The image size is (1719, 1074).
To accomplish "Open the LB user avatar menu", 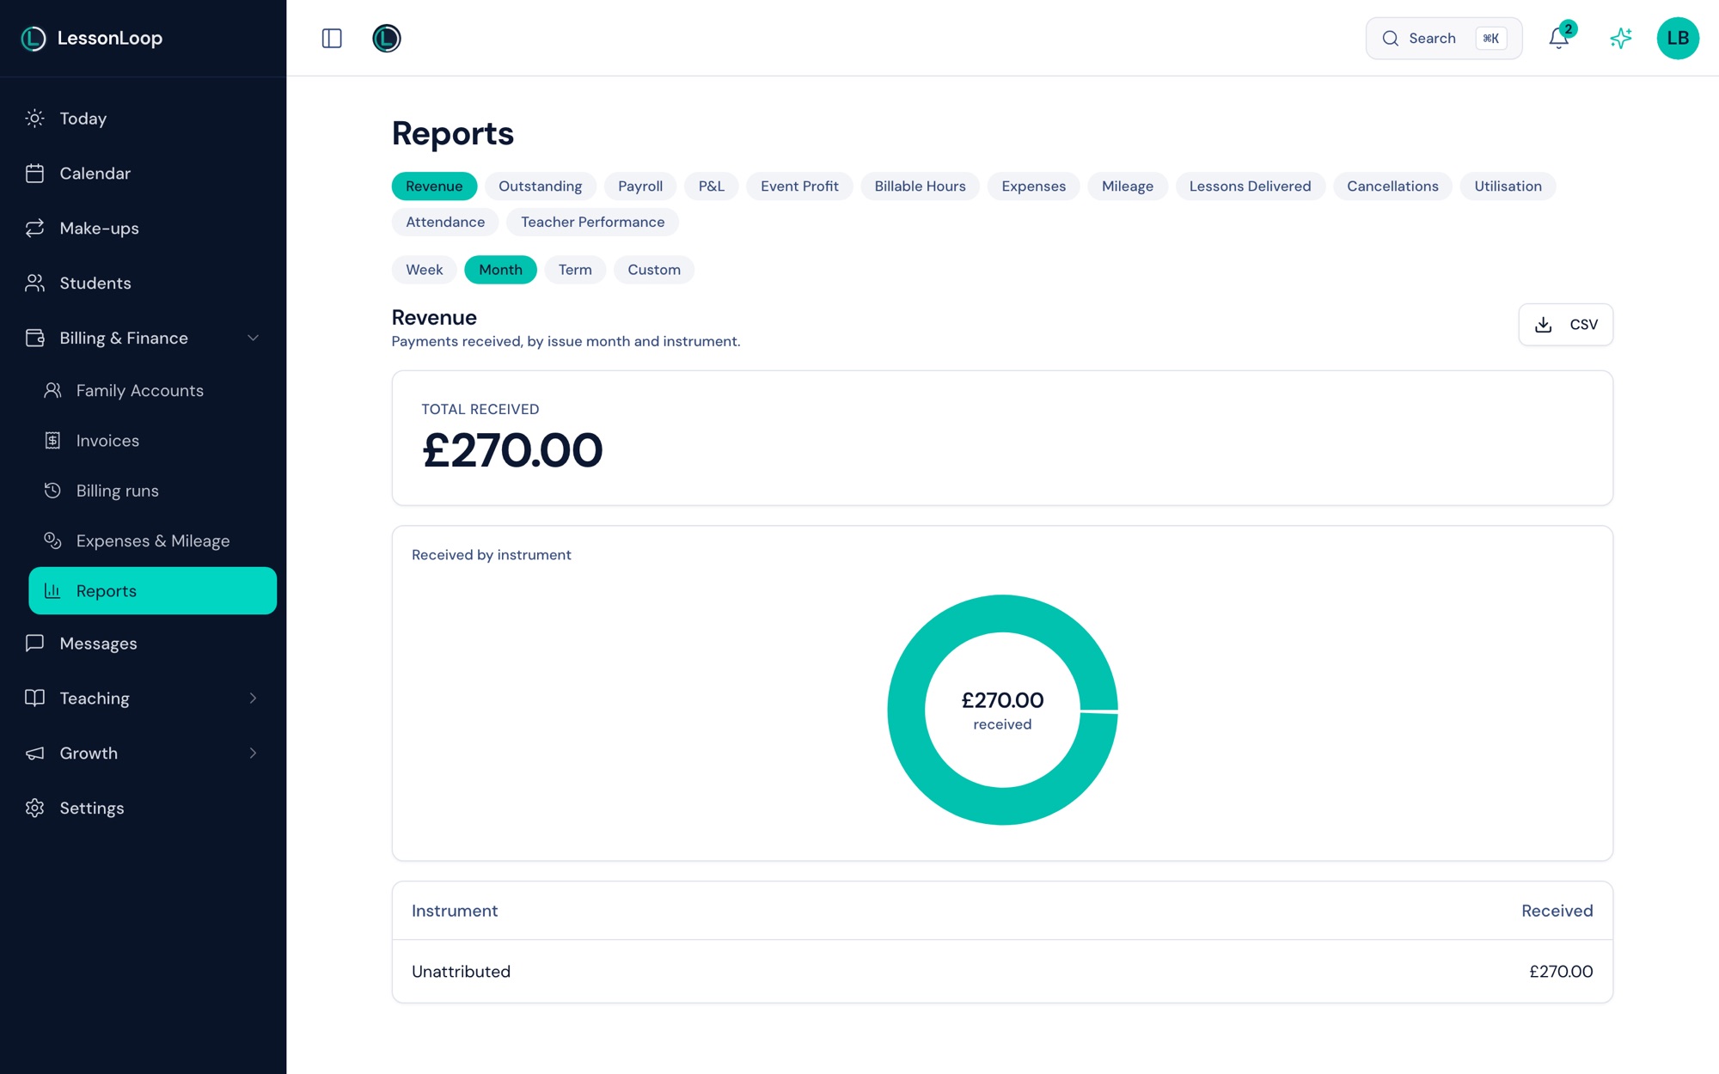I will coord(1678,39).
